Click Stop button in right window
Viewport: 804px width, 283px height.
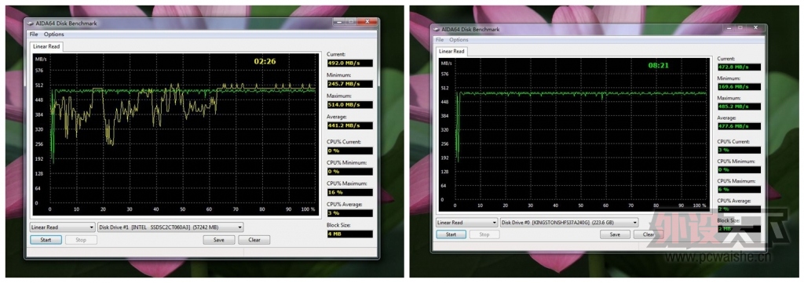[x=484, y=234]
